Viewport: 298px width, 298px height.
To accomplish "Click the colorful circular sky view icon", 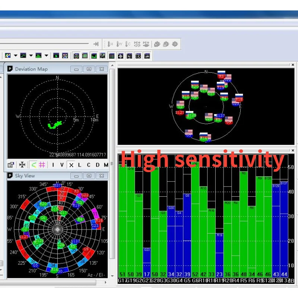I will [x=65, y=56].
